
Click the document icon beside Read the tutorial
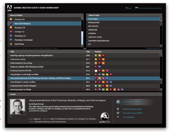pyautogui.click(x=118, y=113)
